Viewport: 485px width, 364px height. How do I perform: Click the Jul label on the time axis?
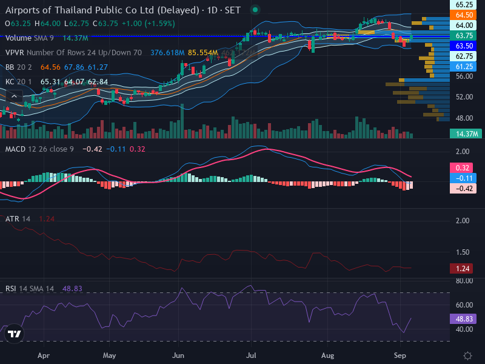251,356
